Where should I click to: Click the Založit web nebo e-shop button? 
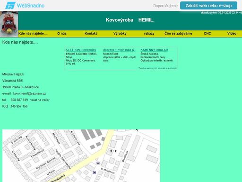[208, 6]
